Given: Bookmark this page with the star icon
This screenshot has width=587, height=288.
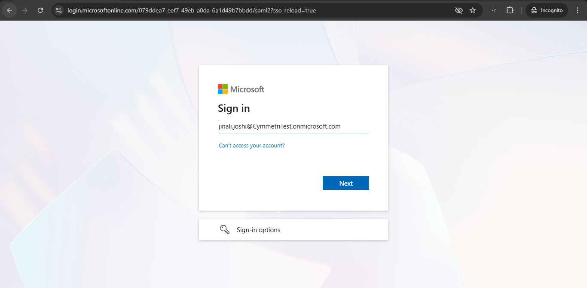Looking at the screenshot, I should pos(473,10).
